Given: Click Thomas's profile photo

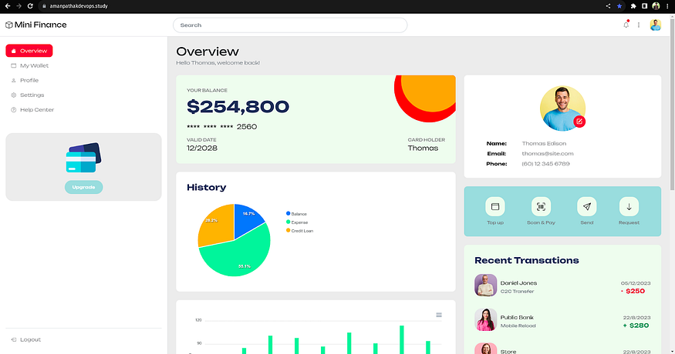Looking at the screenshot, I should [562, 108].
